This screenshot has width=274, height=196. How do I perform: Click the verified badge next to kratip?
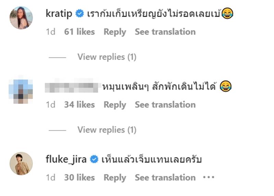tap(80, 14)
